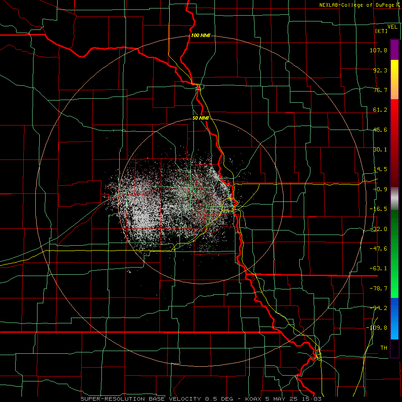
Task: Select the 45.6 scale value
Action: 380,130
